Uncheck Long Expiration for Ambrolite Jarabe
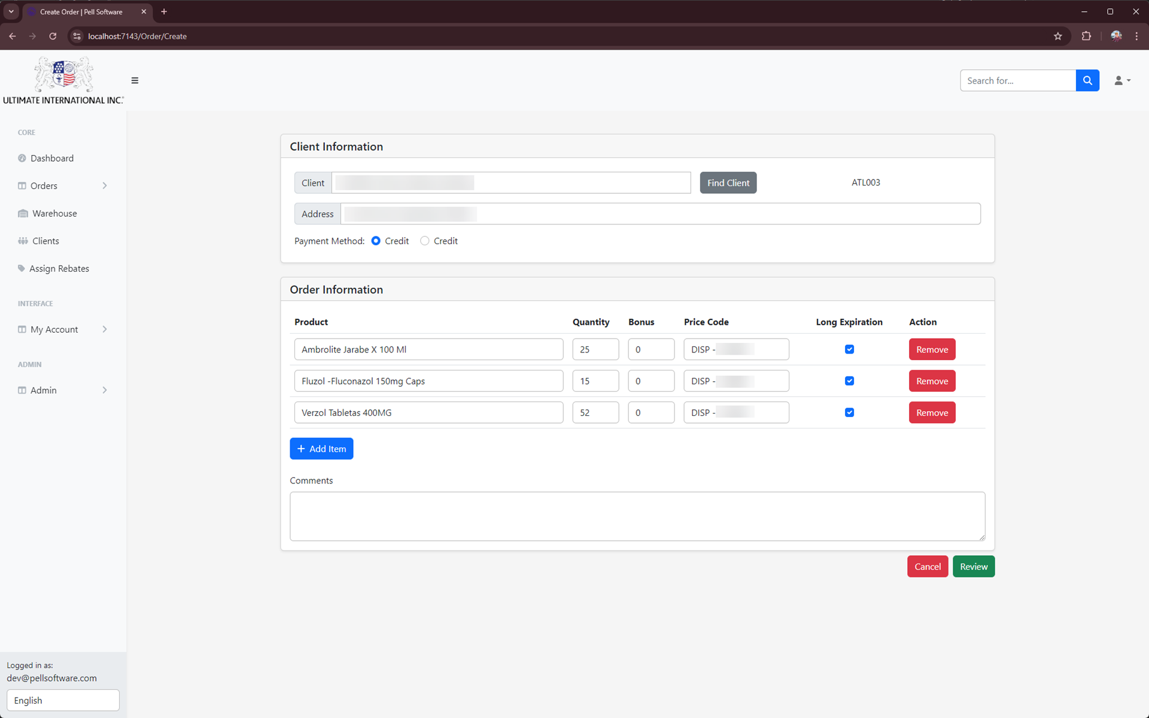The width and height of the screenshot is (1149, 718). 849,349
